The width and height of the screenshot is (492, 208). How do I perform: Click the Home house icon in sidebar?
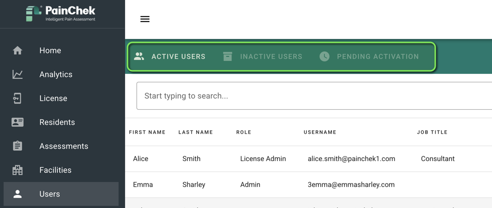tap(17, 50)
